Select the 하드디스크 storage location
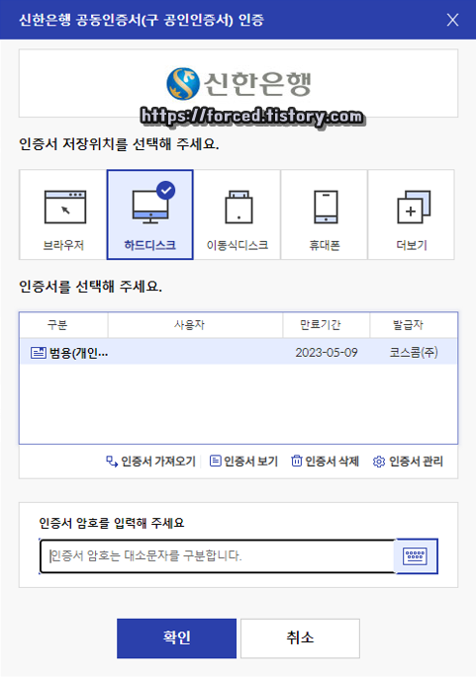The image size is (476, 677). pos(150,214)
